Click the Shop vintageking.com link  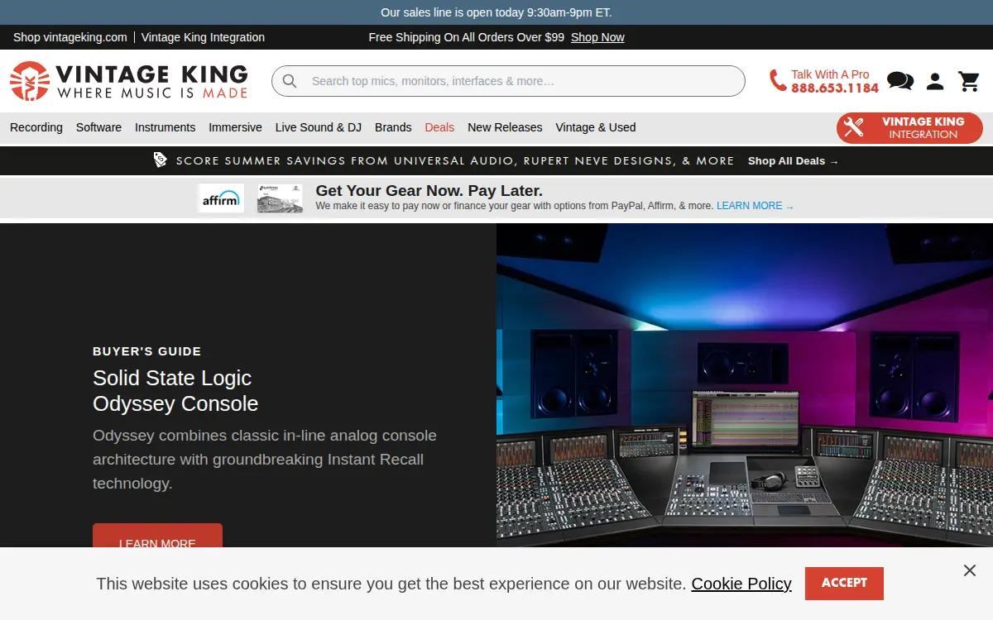tap(70, 37)
